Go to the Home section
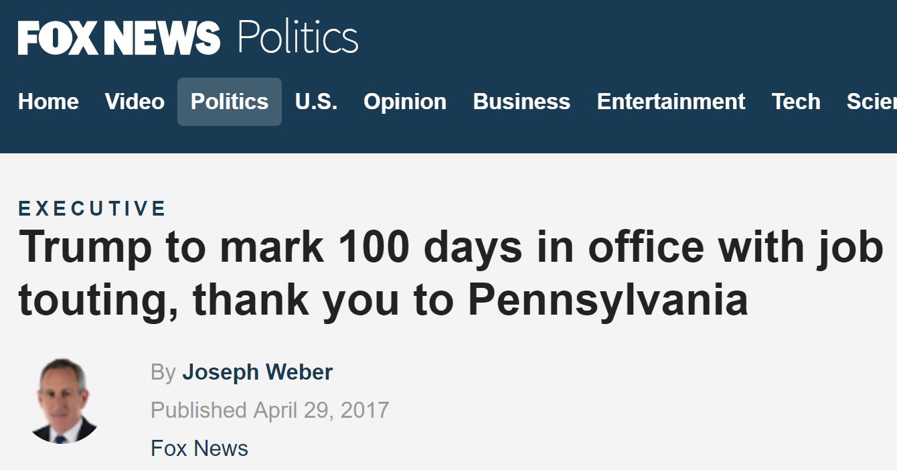This screenshot has width=897, height=470. point(48,102)
